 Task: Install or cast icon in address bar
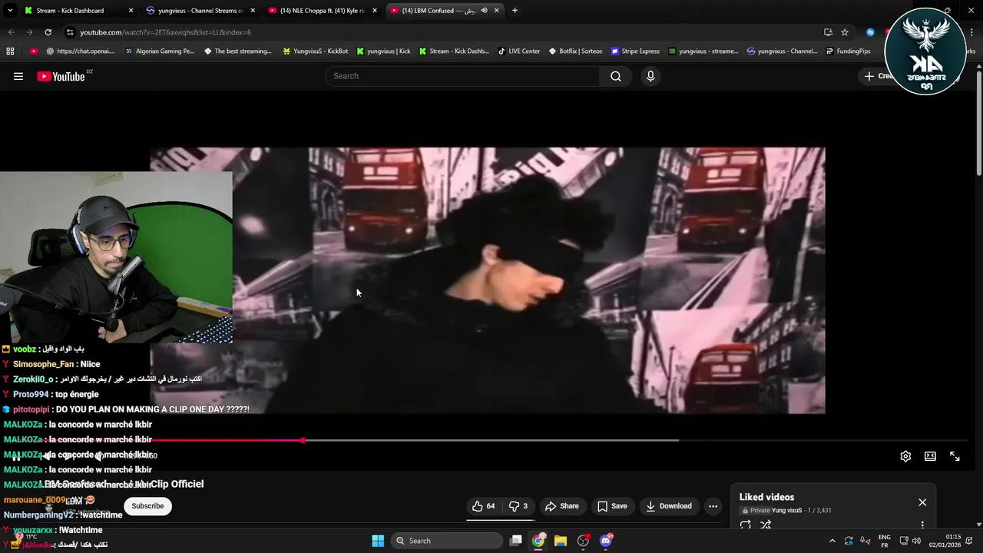(x=828, y=32)
